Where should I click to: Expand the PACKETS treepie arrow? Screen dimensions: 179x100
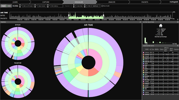21,63
